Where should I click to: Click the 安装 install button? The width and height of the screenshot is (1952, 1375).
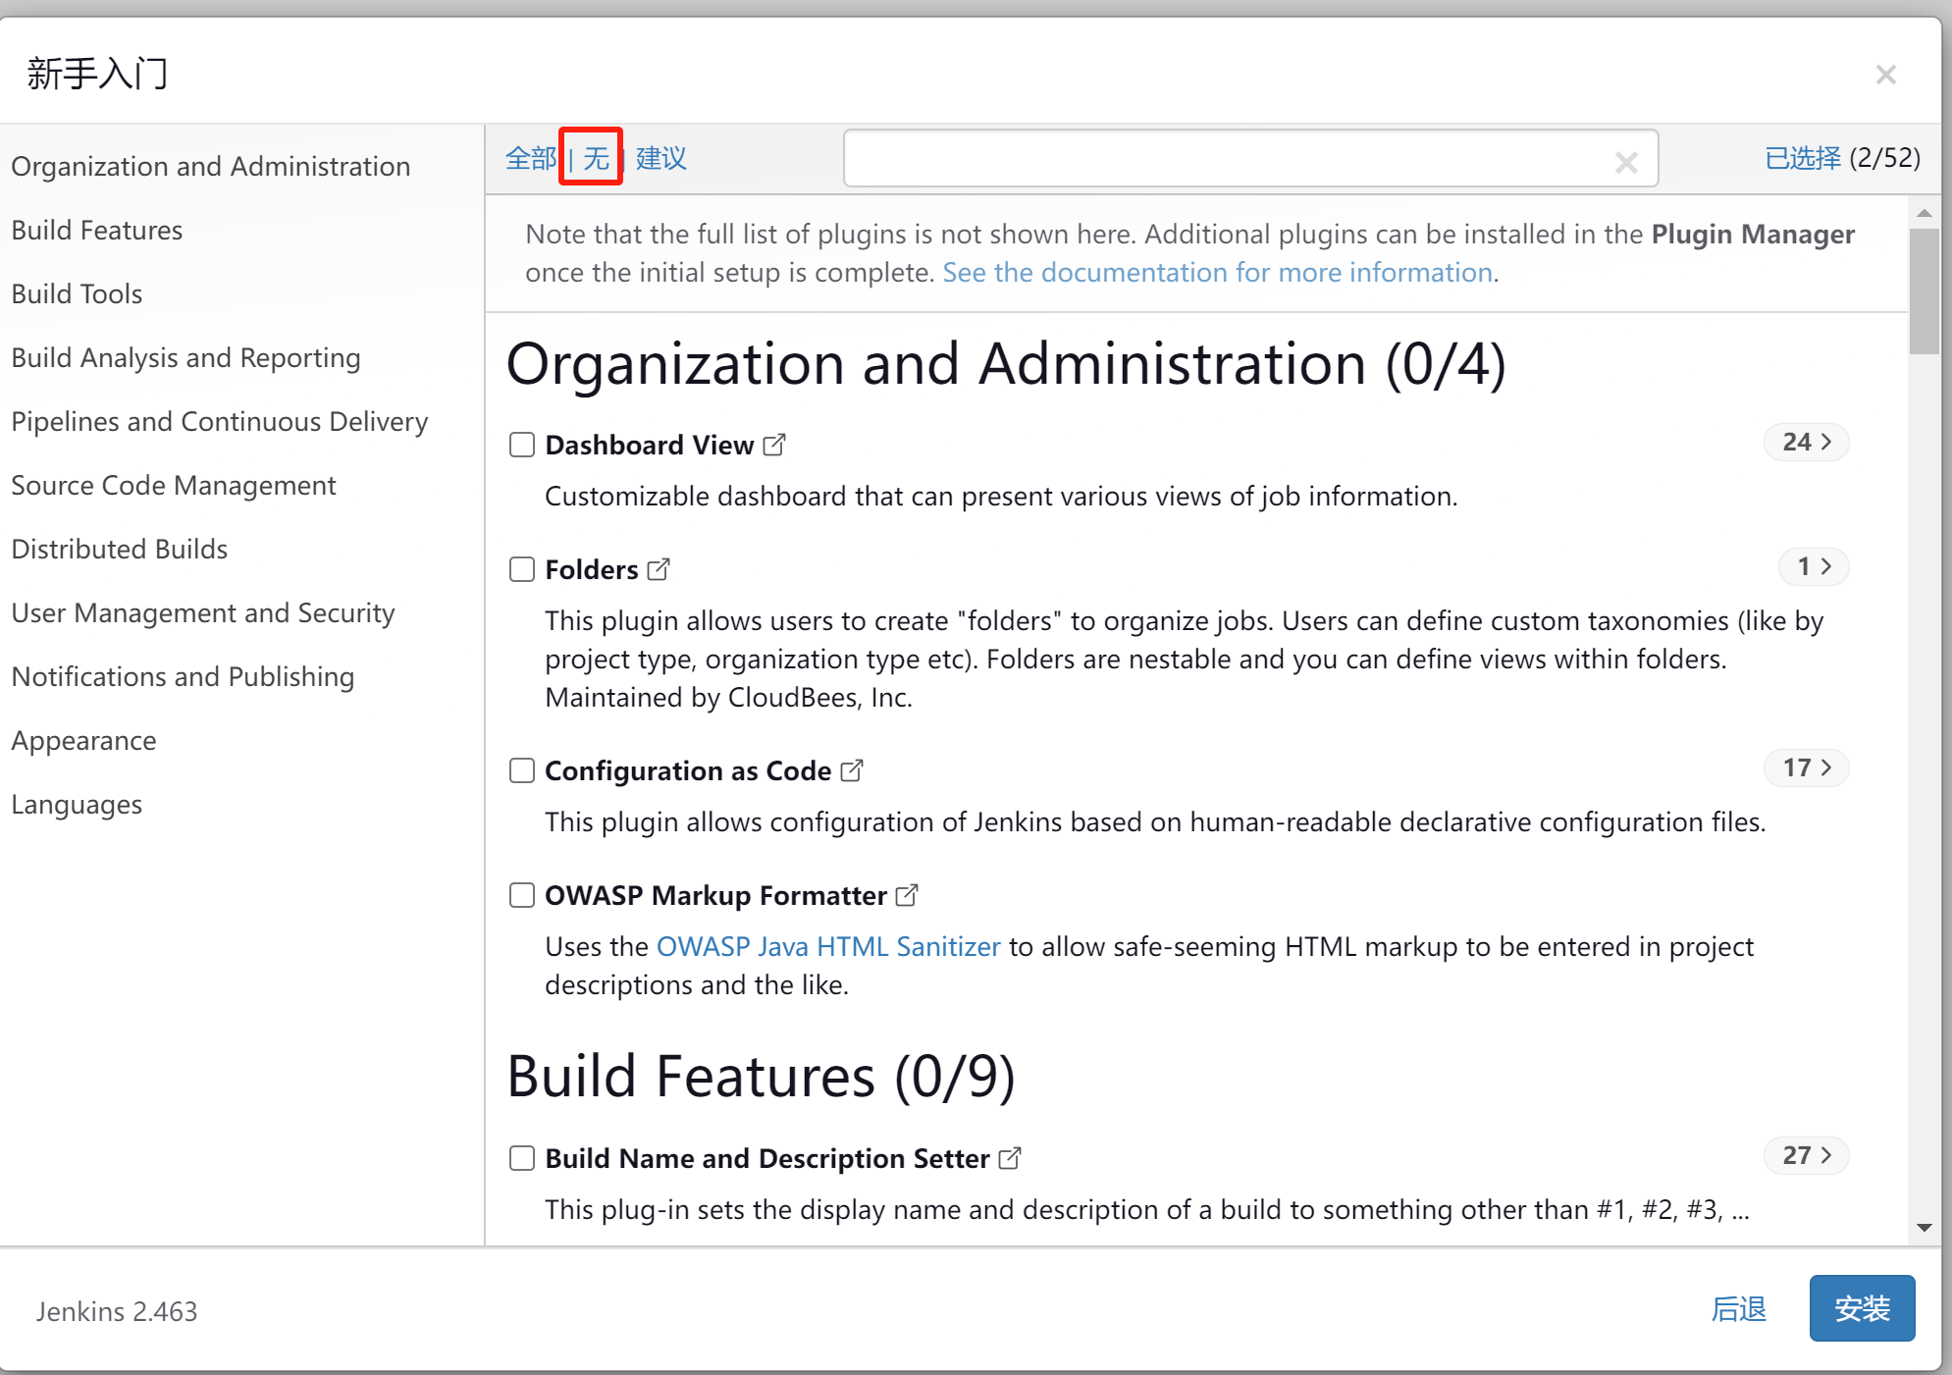[x=1861, y=1307]
